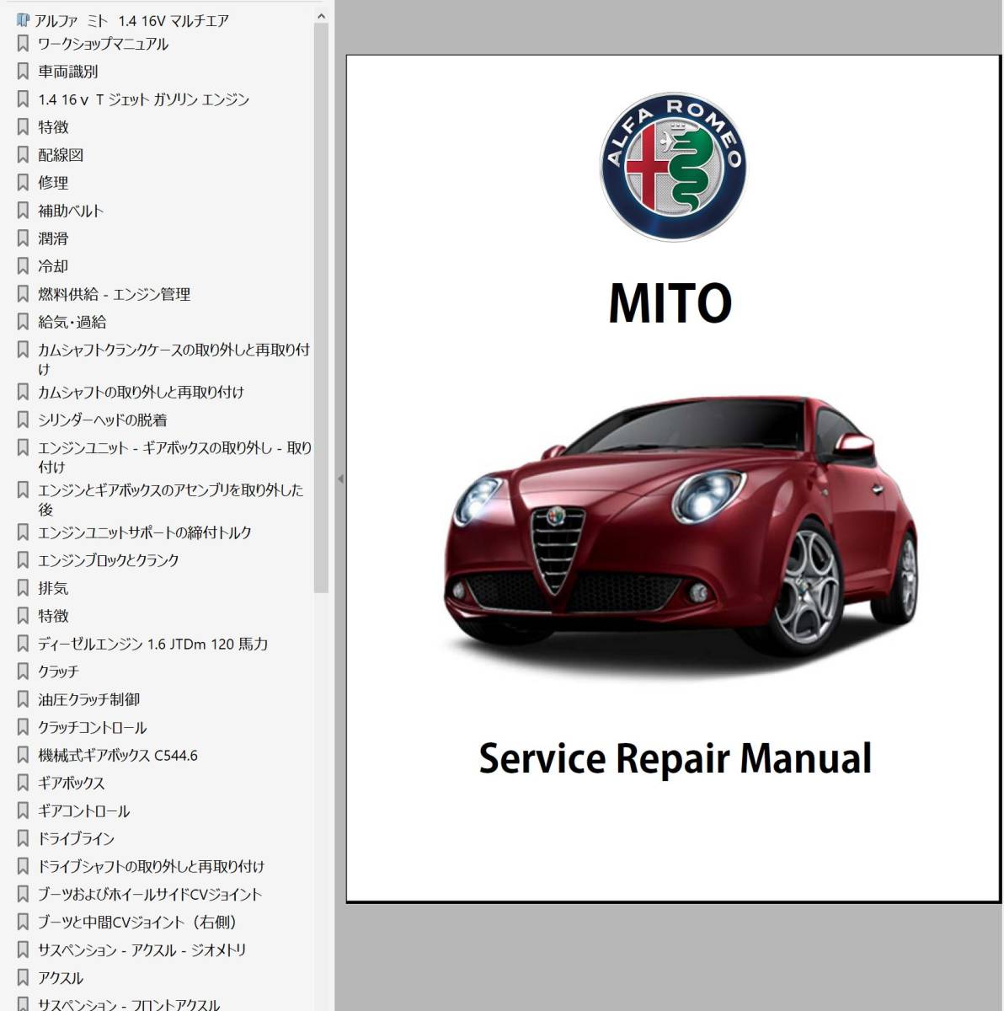Click bookmark icon beside 配線図

point(23,155)
